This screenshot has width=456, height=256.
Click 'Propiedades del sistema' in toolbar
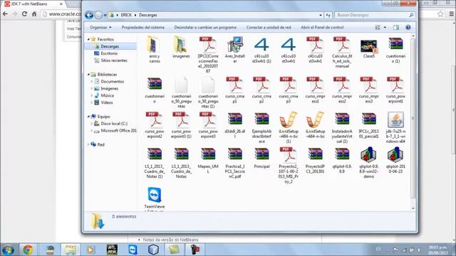[142, 27]
